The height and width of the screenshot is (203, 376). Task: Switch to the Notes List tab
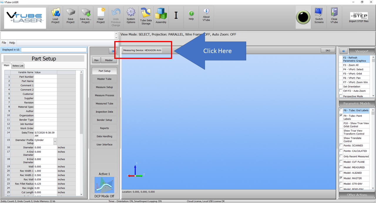(x=18, y=66)
